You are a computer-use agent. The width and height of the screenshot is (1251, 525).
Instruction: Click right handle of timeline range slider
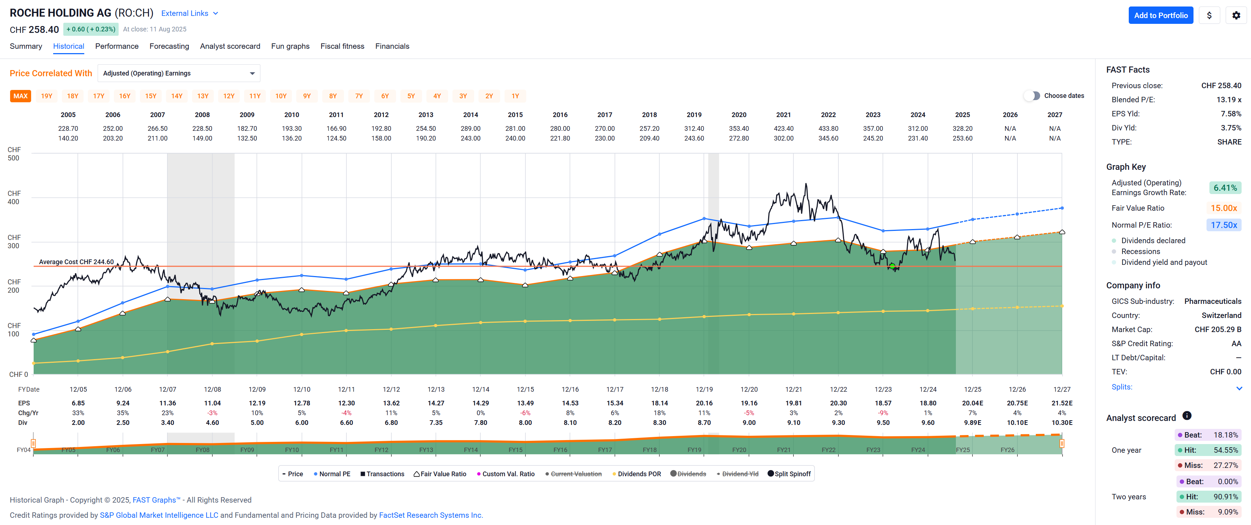[x=1061, y=443]
